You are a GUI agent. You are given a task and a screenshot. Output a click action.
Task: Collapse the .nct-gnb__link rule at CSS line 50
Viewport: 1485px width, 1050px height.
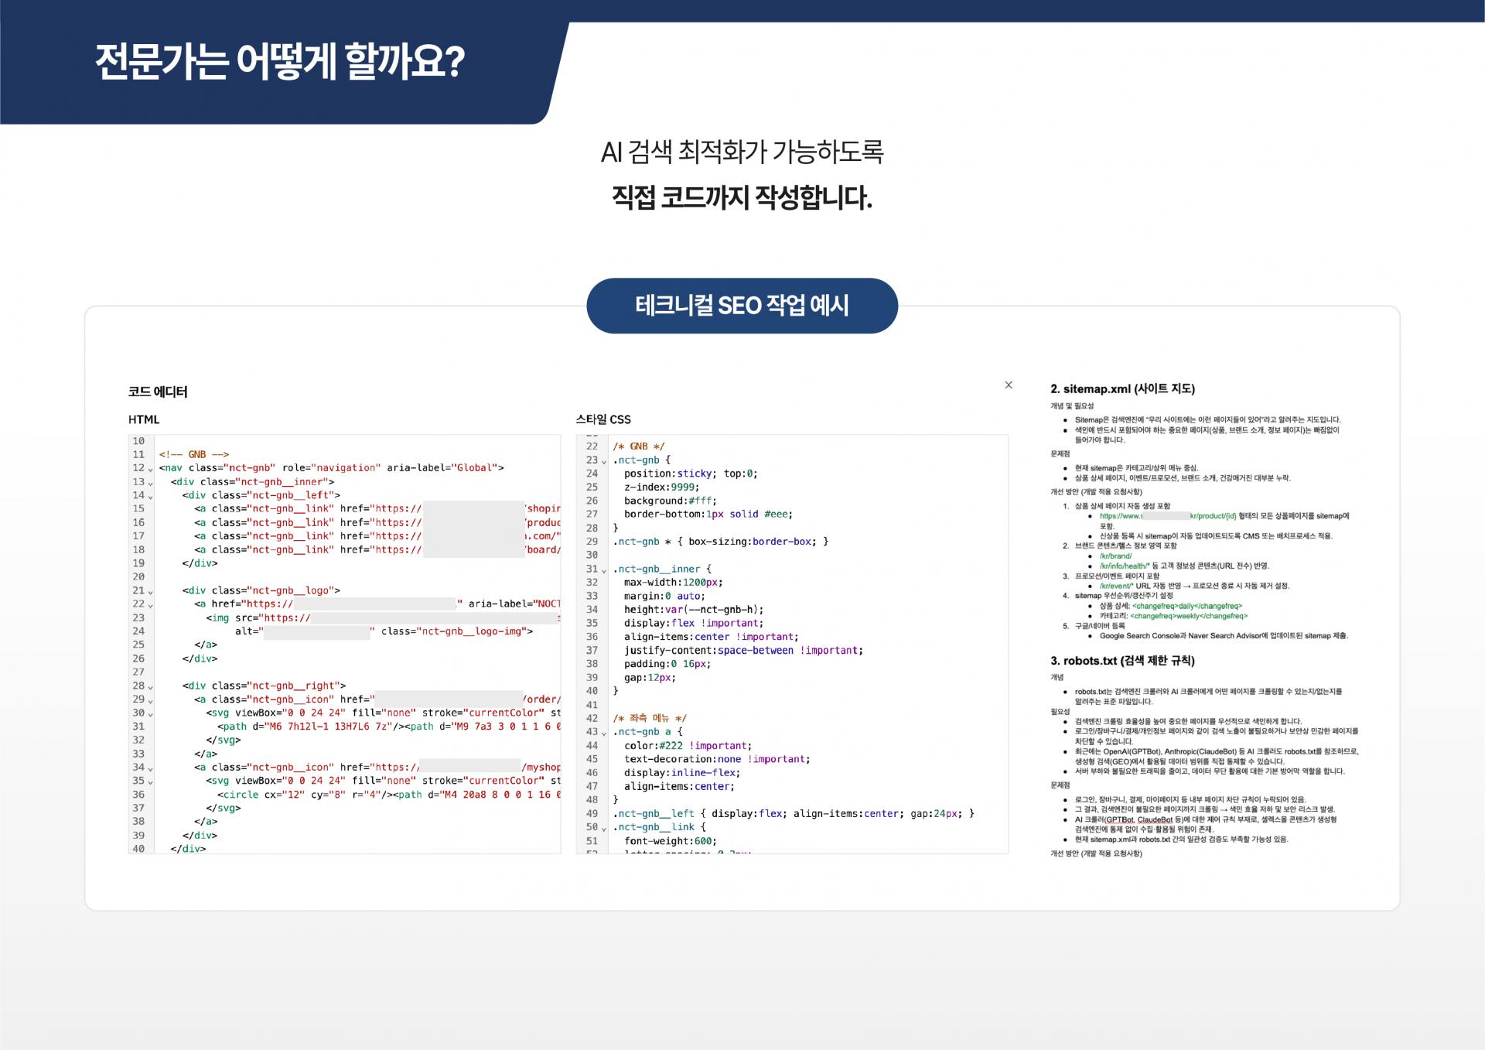604,828
